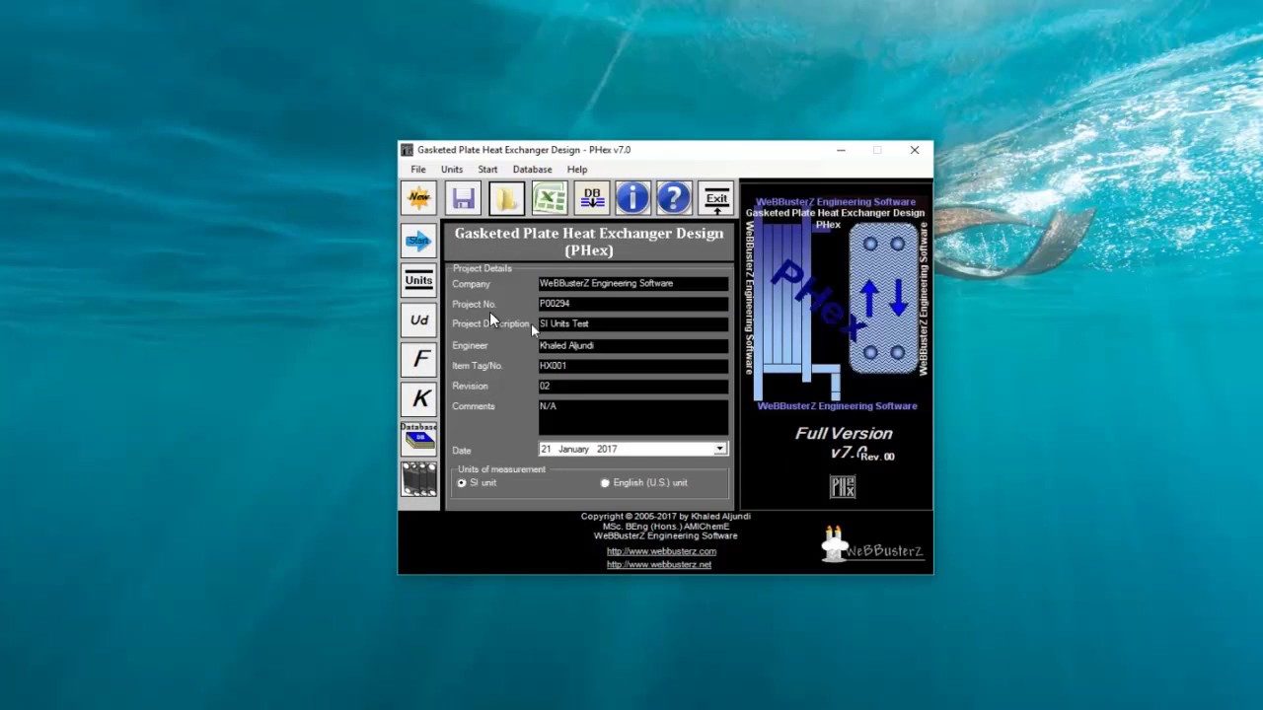Click the Full Version v7.0 text
This screenshot has width=1263, height=710.
click(x=844, y=442)
